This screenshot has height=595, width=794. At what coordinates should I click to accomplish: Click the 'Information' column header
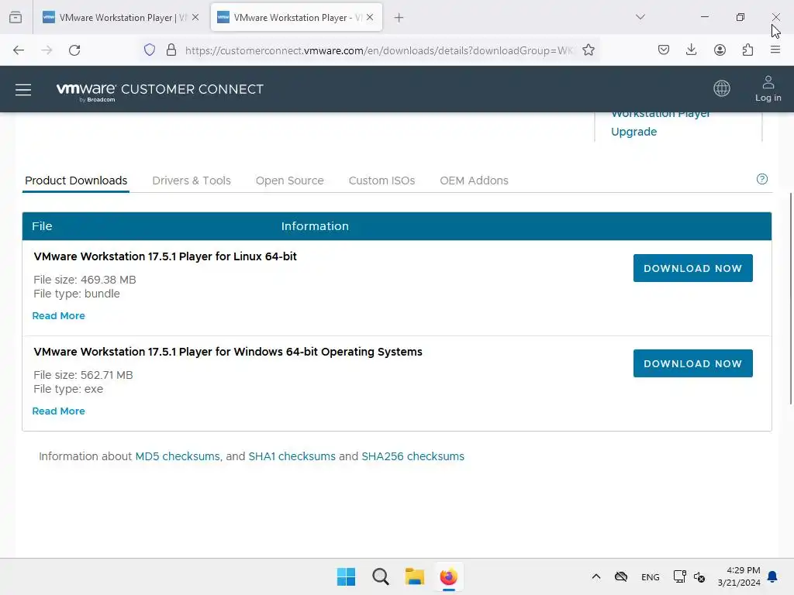click(x=315, y=226)
